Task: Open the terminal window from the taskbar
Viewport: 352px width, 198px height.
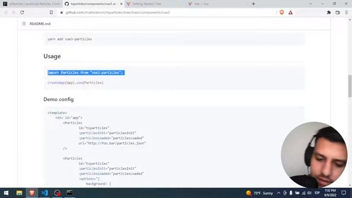Action: (70, 193)
